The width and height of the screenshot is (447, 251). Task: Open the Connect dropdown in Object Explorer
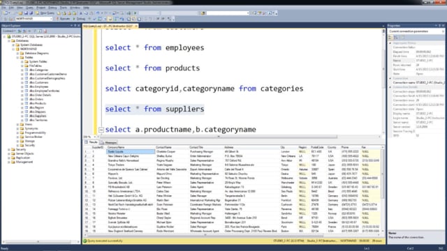(9, 31)
